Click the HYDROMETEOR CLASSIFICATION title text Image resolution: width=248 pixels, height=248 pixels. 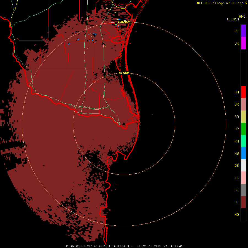[97, 246]
